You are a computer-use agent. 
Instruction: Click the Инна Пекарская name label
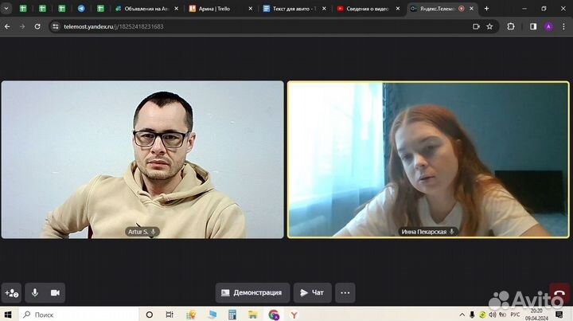pyautogui.click(x=427, y=232)
